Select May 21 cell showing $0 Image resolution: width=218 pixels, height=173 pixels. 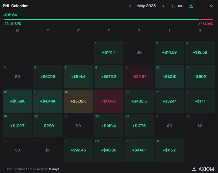point(78,126)
